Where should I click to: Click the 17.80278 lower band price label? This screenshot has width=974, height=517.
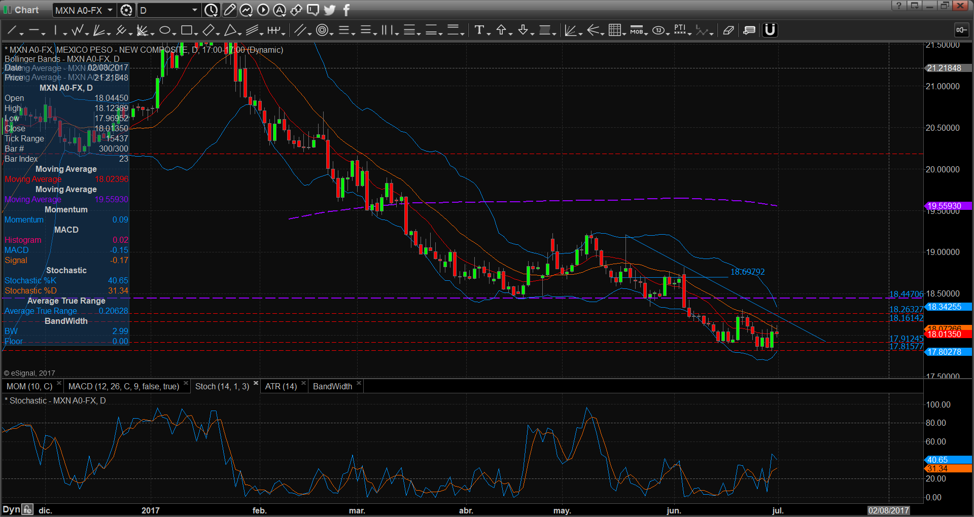948,352
